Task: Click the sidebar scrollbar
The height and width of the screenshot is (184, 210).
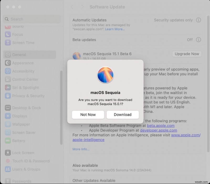Action: [61, 108]
